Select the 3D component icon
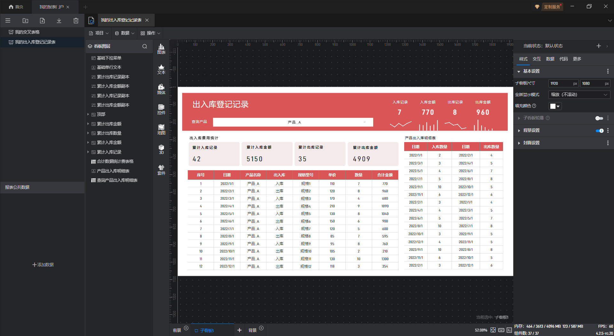Screen dimensions: 614x336 [x=161, y=149]
